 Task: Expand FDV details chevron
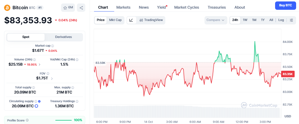(52, 78)
